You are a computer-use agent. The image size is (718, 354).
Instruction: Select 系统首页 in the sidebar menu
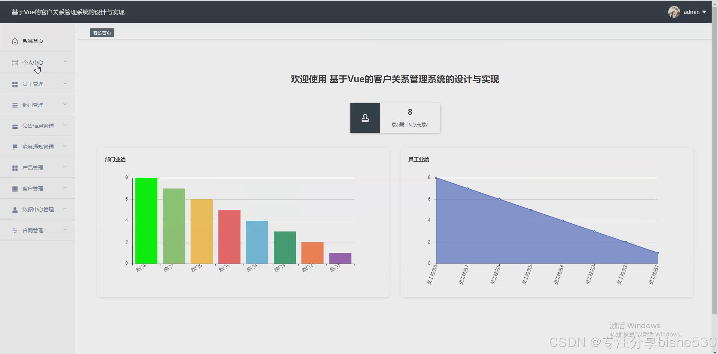pos(32,41)
